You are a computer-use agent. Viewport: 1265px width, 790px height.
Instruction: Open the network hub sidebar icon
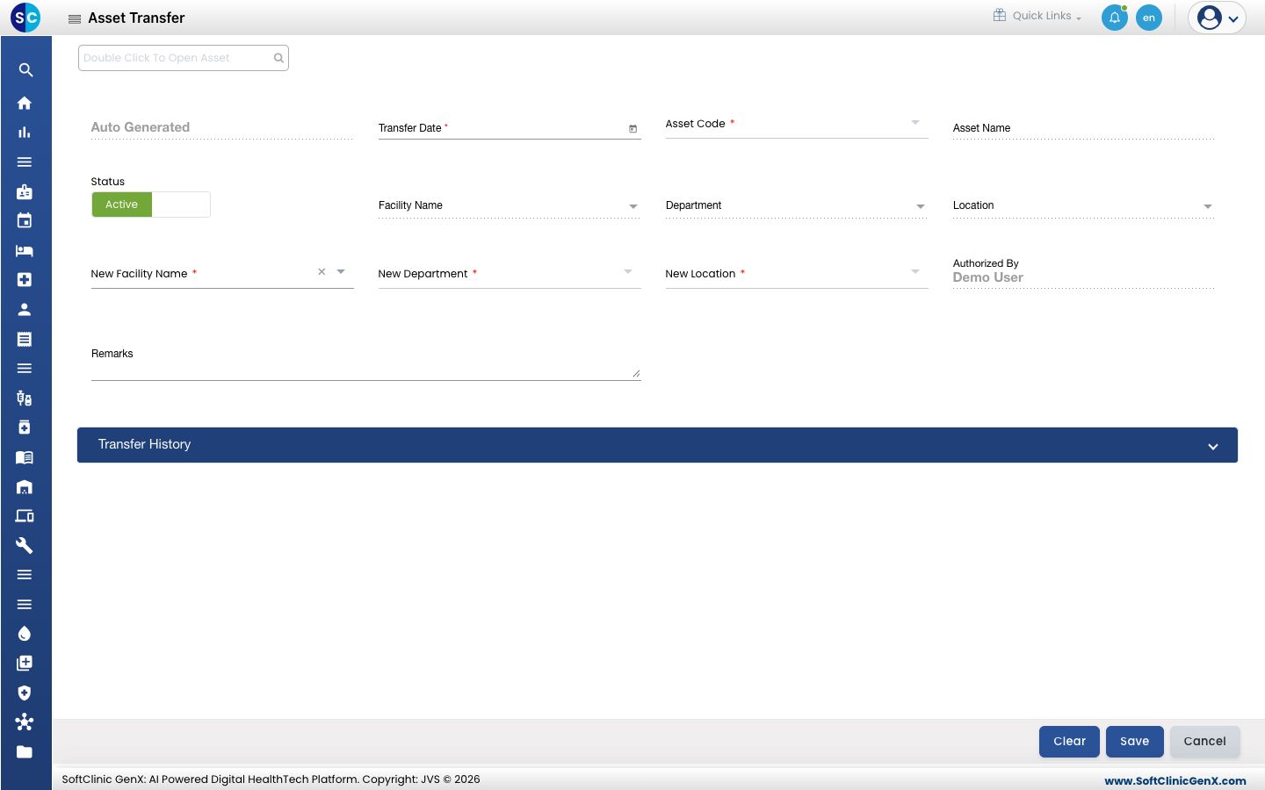tap(25, 722)
